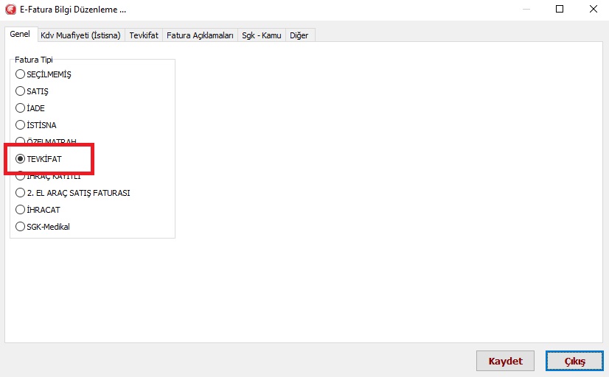Select 2. EL ARAÇ SATIŞ FATURASI option
609x377 pixels.
click(21, 193)
